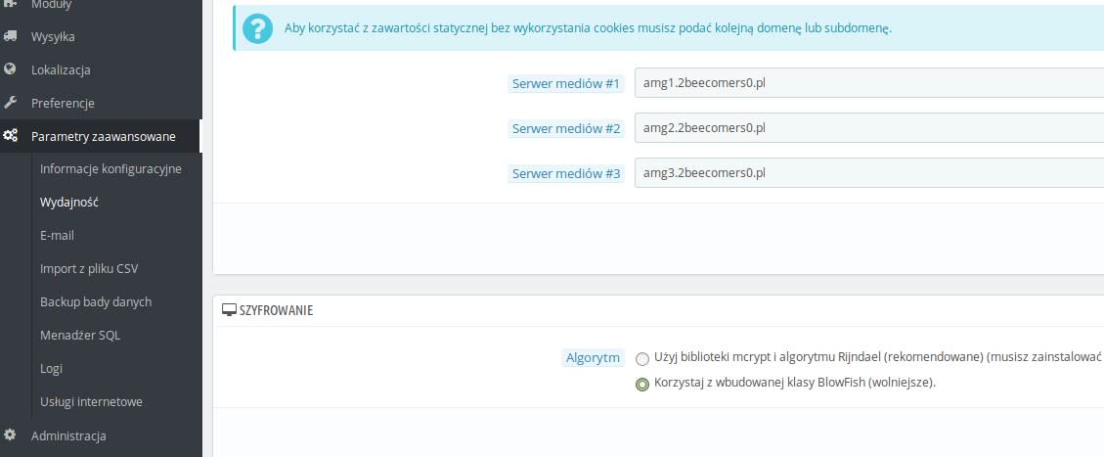Open Informacje konfiguracyjne submenu item
The height and width of the screenshot is (457, 1104).
click(x=110, y=169)
